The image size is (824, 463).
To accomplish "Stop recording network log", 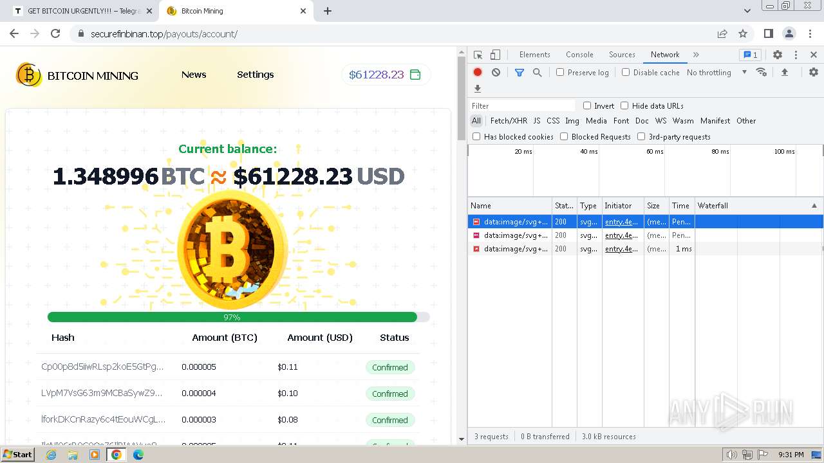I will [x=478, y=73].
